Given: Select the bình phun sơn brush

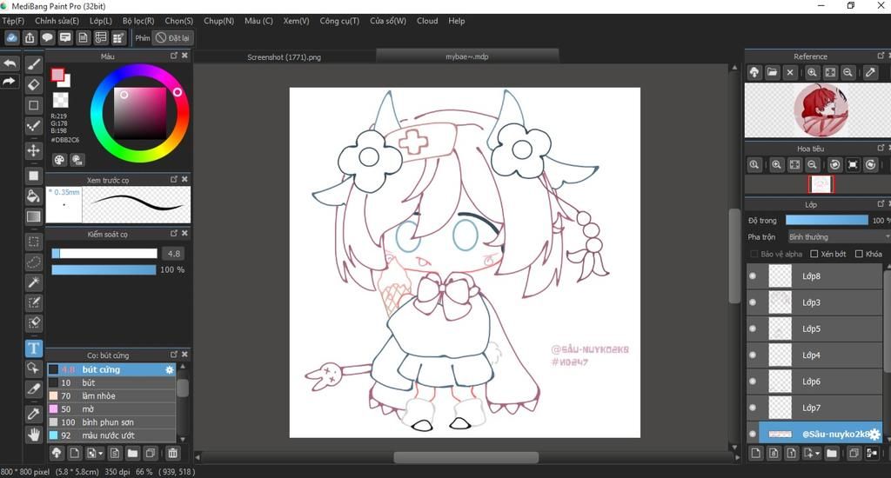Looking at the screenshot, I should 111,422.
